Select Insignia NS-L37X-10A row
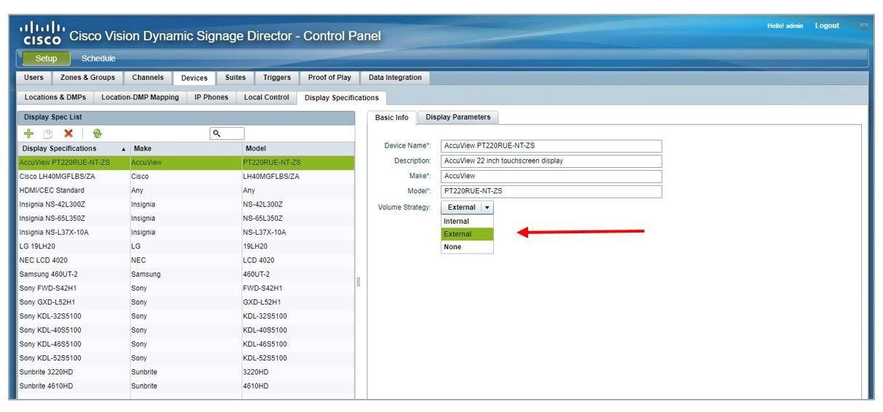This screenshot has height=412, width=883. pos(186,233)
